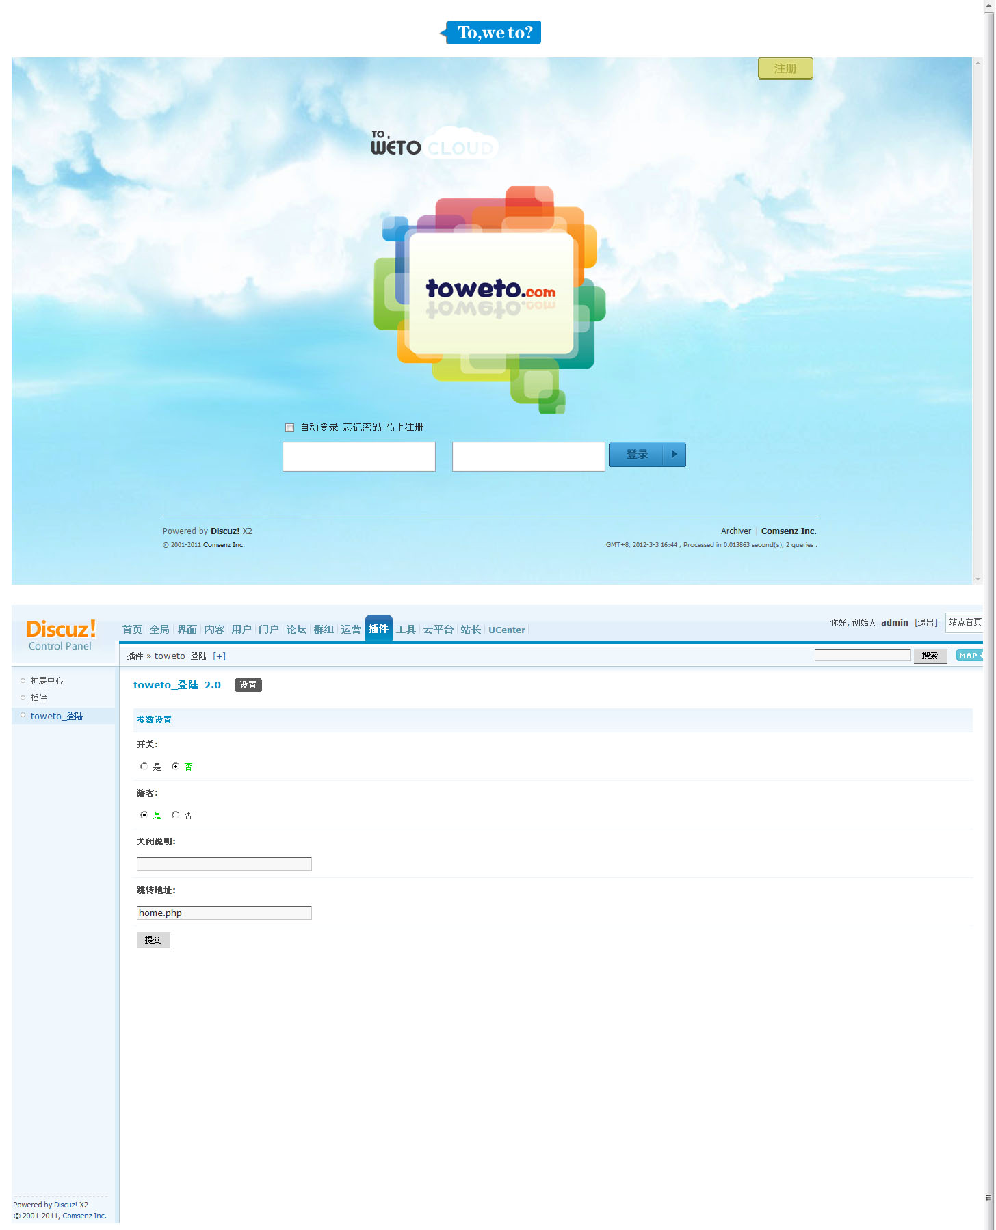Click the toweto.com colorful logo image

coord(490,299)
